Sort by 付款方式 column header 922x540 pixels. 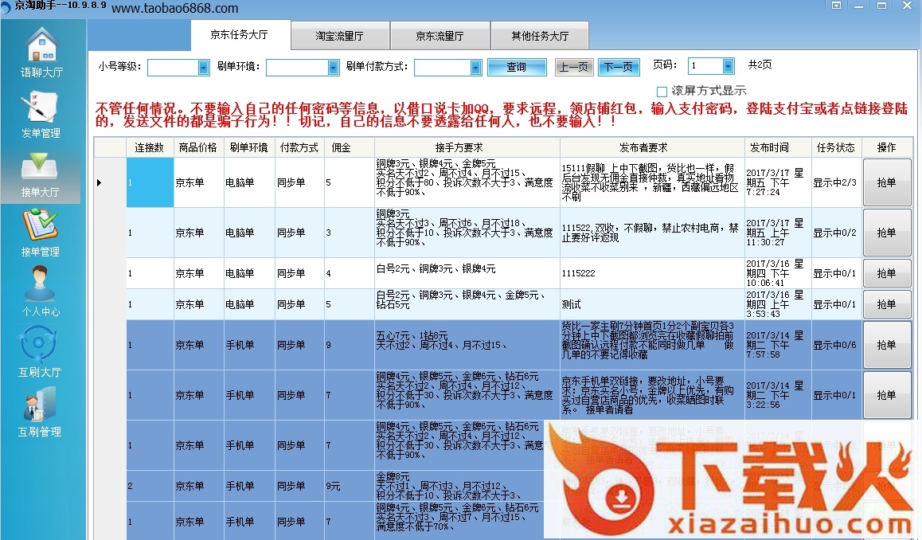point(299,147)
